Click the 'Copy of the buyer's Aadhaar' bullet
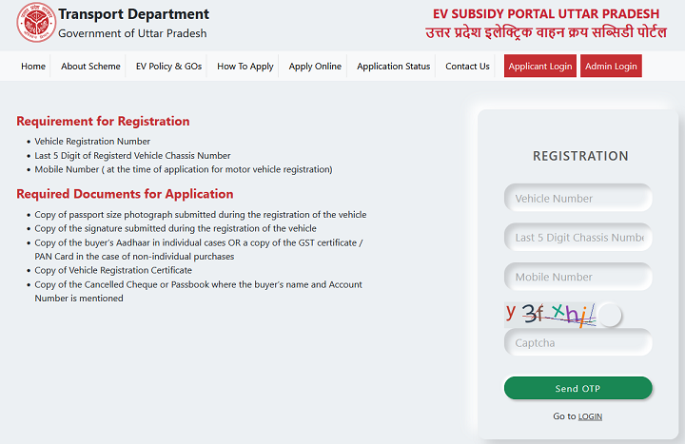This screenshot has height=444, width=685. 198,249
